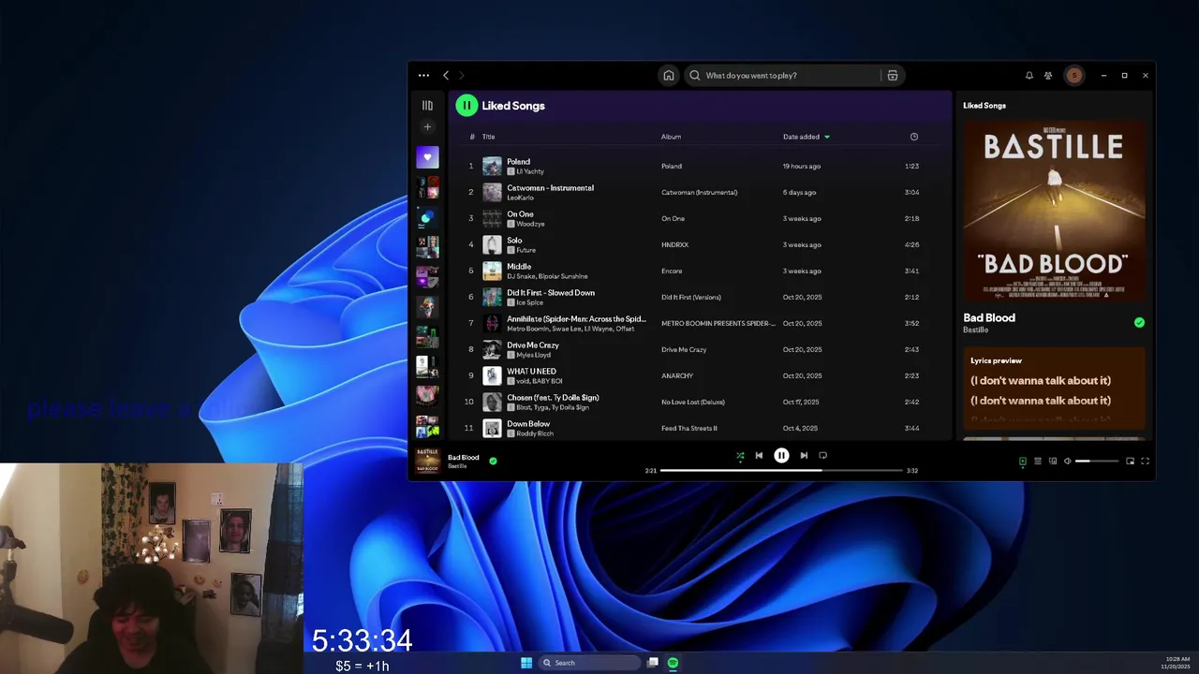1199x674 pixels.
Task: Open artist link Future under Solo
Action: click(525, 250)
